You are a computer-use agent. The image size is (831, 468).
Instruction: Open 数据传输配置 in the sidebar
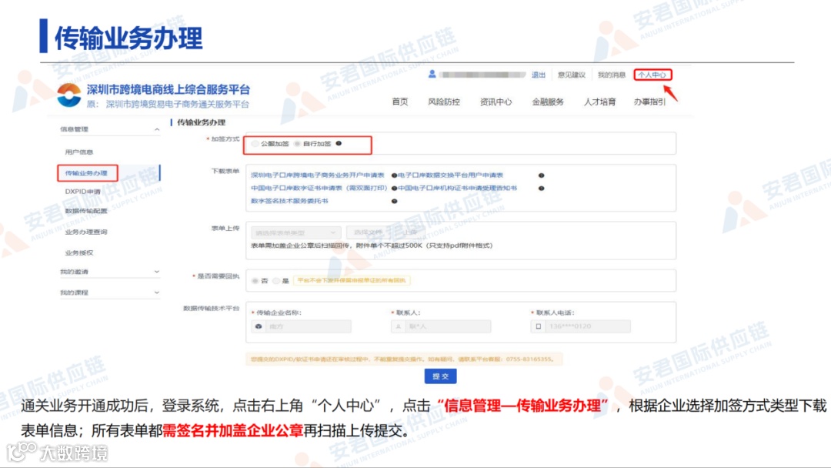pyautogui.click(x=86, y=211)
